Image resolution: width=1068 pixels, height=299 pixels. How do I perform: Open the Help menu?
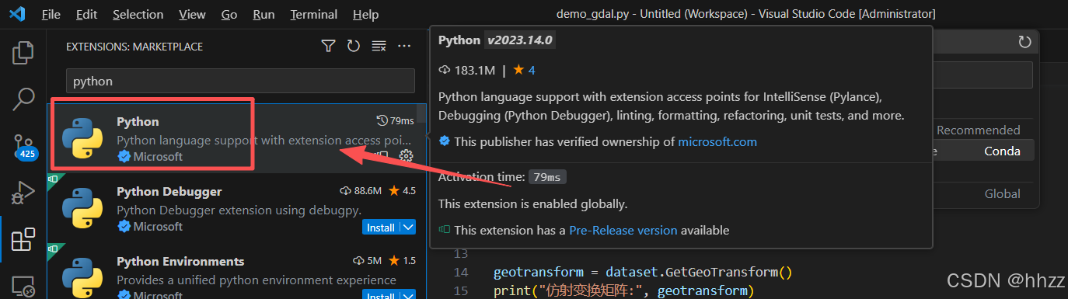(365, 14)
